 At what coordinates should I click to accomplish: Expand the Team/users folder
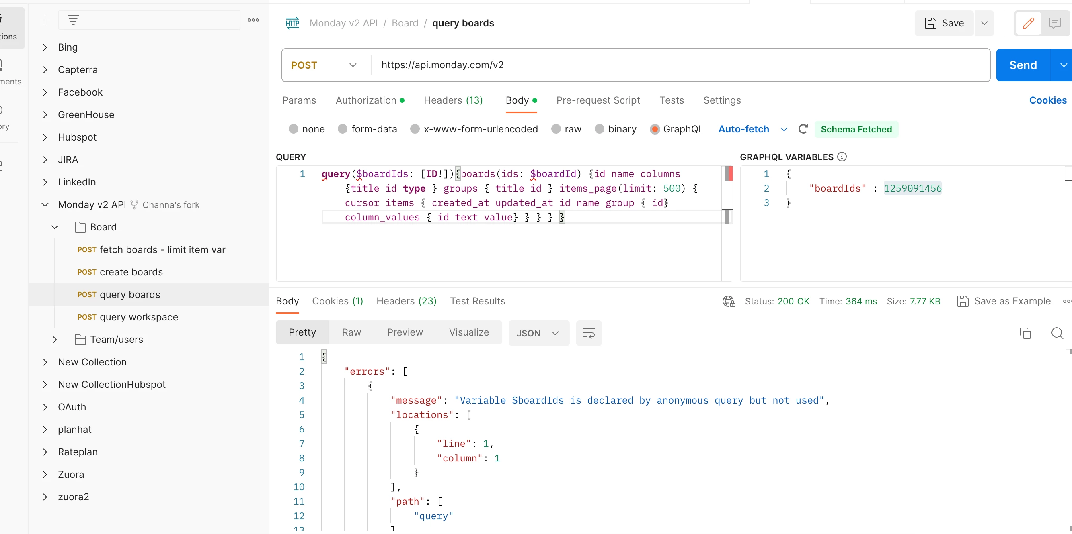pos(55,340)
